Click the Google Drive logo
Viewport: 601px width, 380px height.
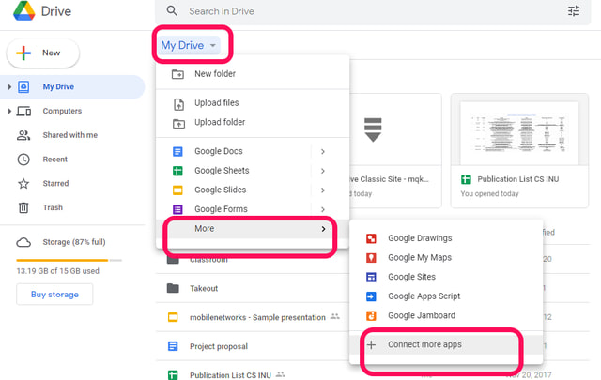24,10
